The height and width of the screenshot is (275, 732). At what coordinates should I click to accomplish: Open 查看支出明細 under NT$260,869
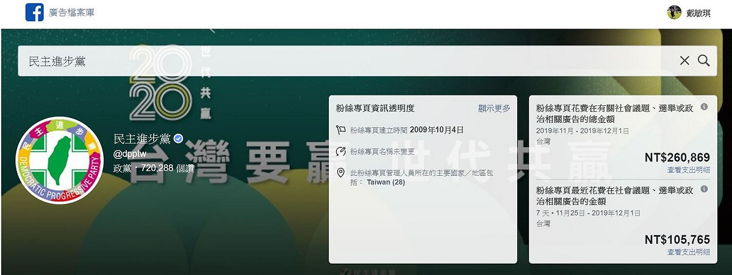(689, 170)
